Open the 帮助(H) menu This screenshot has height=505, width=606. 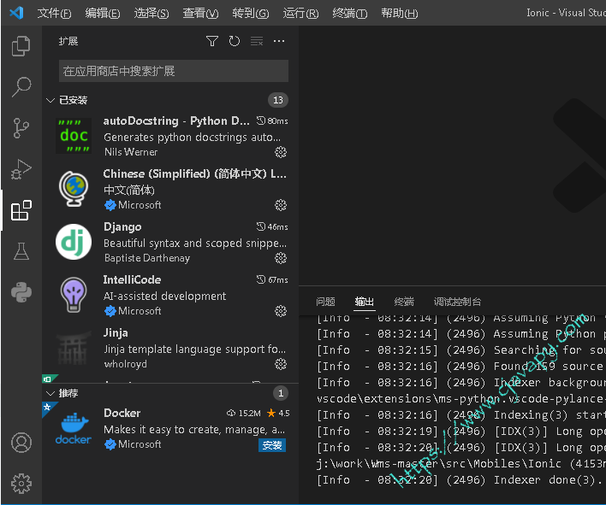point(399,13)
